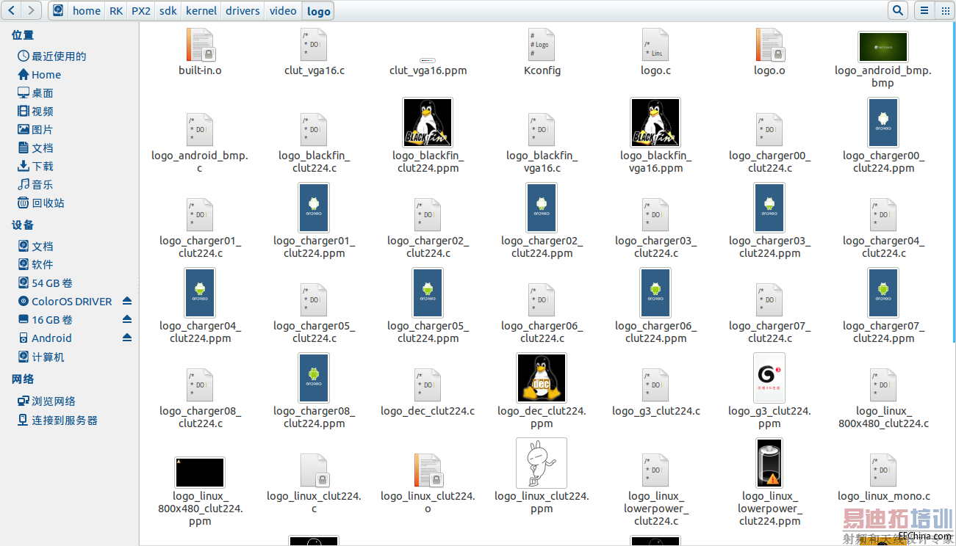Jump to the home path segment
This screenshot has height=546, width=956.
coord(86,10)
